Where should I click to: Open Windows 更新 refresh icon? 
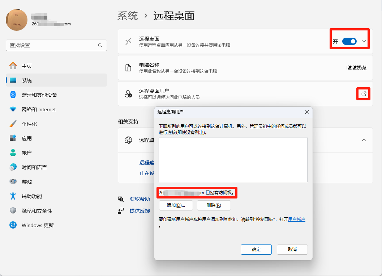coord(13,225)
